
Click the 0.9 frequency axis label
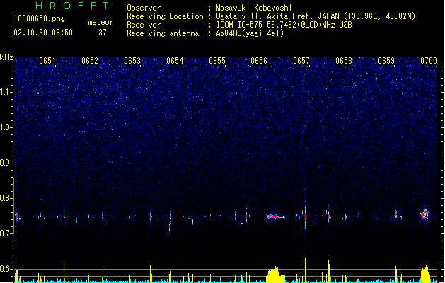pos(6,163)
